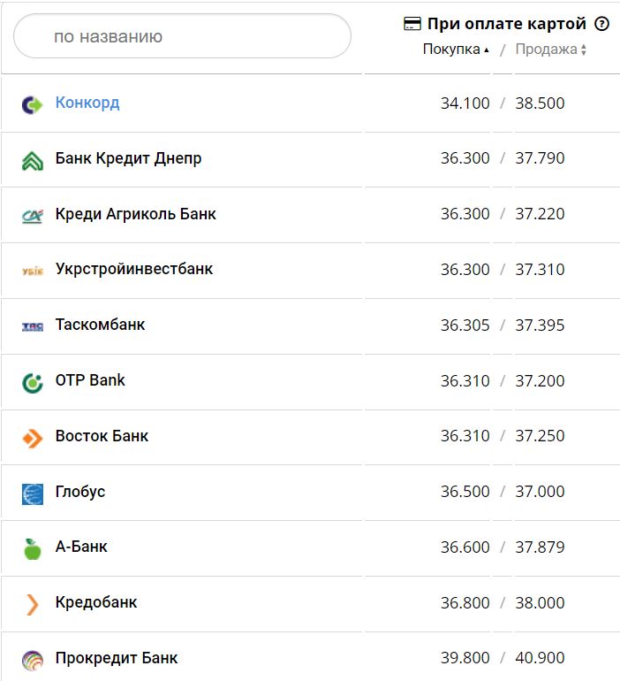The height and width of the screenshot is (681, 620).
Task: Click the OTP Bank logo icon
Action: click(x=33, y=383)
